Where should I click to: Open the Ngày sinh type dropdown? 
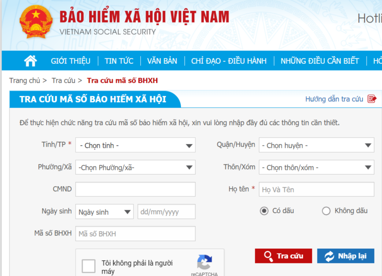[x=104, y=212]
